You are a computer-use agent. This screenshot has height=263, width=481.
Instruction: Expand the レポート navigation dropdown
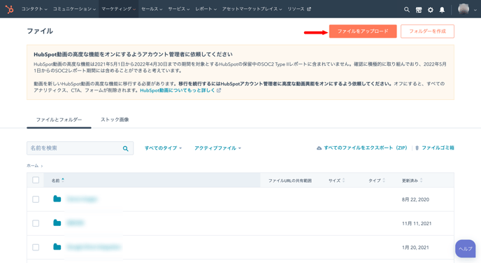(x=206, y=9)
